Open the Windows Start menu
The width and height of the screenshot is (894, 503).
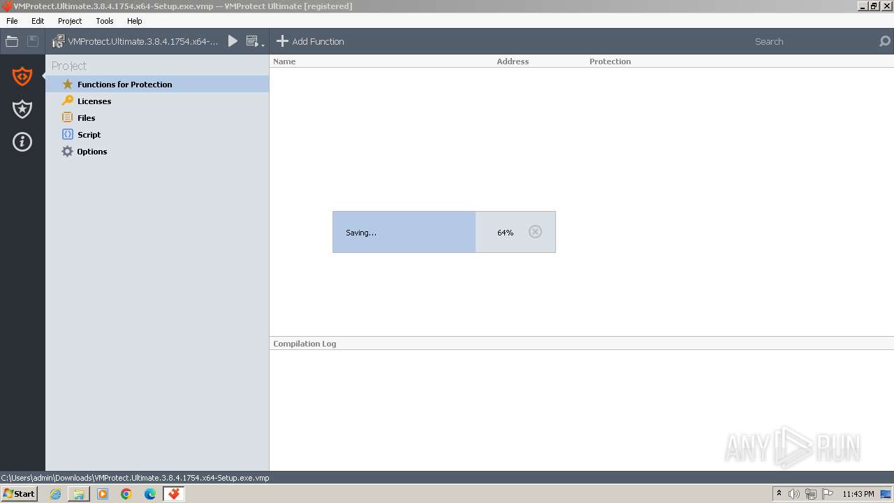20,493
